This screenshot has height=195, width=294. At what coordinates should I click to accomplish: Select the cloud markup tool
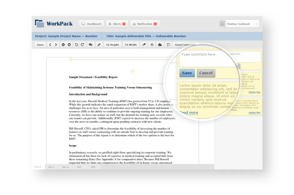click(160, 45)
